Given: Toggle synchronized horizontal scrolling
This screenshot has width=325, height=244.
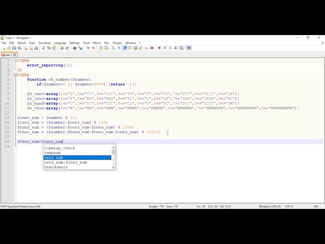Looking at the screenshot, I should (106, 48).
